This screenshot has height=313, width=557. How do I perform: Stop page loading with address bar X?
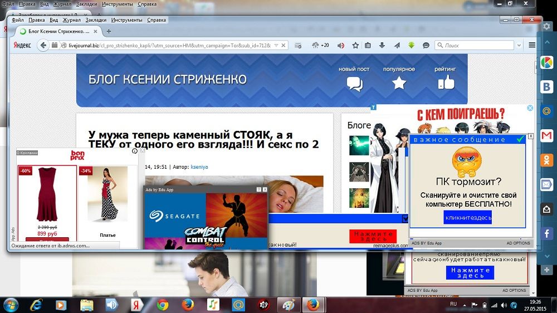[283, 46]
